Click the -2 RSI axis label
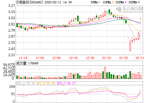Screen dimensions: 147x103 13,101
